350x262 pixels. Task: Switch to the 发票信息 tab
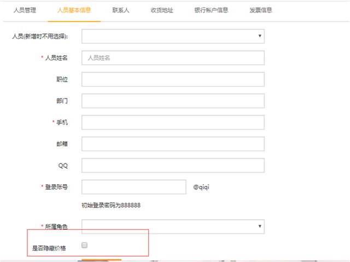[x=261, y=10]
